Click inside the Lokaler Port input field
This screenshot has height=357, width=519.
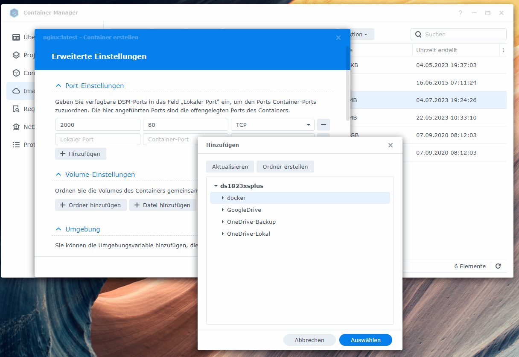tap(97, 139)
